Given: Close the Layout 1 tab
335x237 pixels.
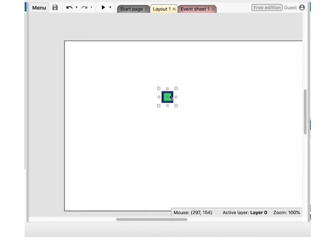Looking at the screenshot, I should click(174, 9).
